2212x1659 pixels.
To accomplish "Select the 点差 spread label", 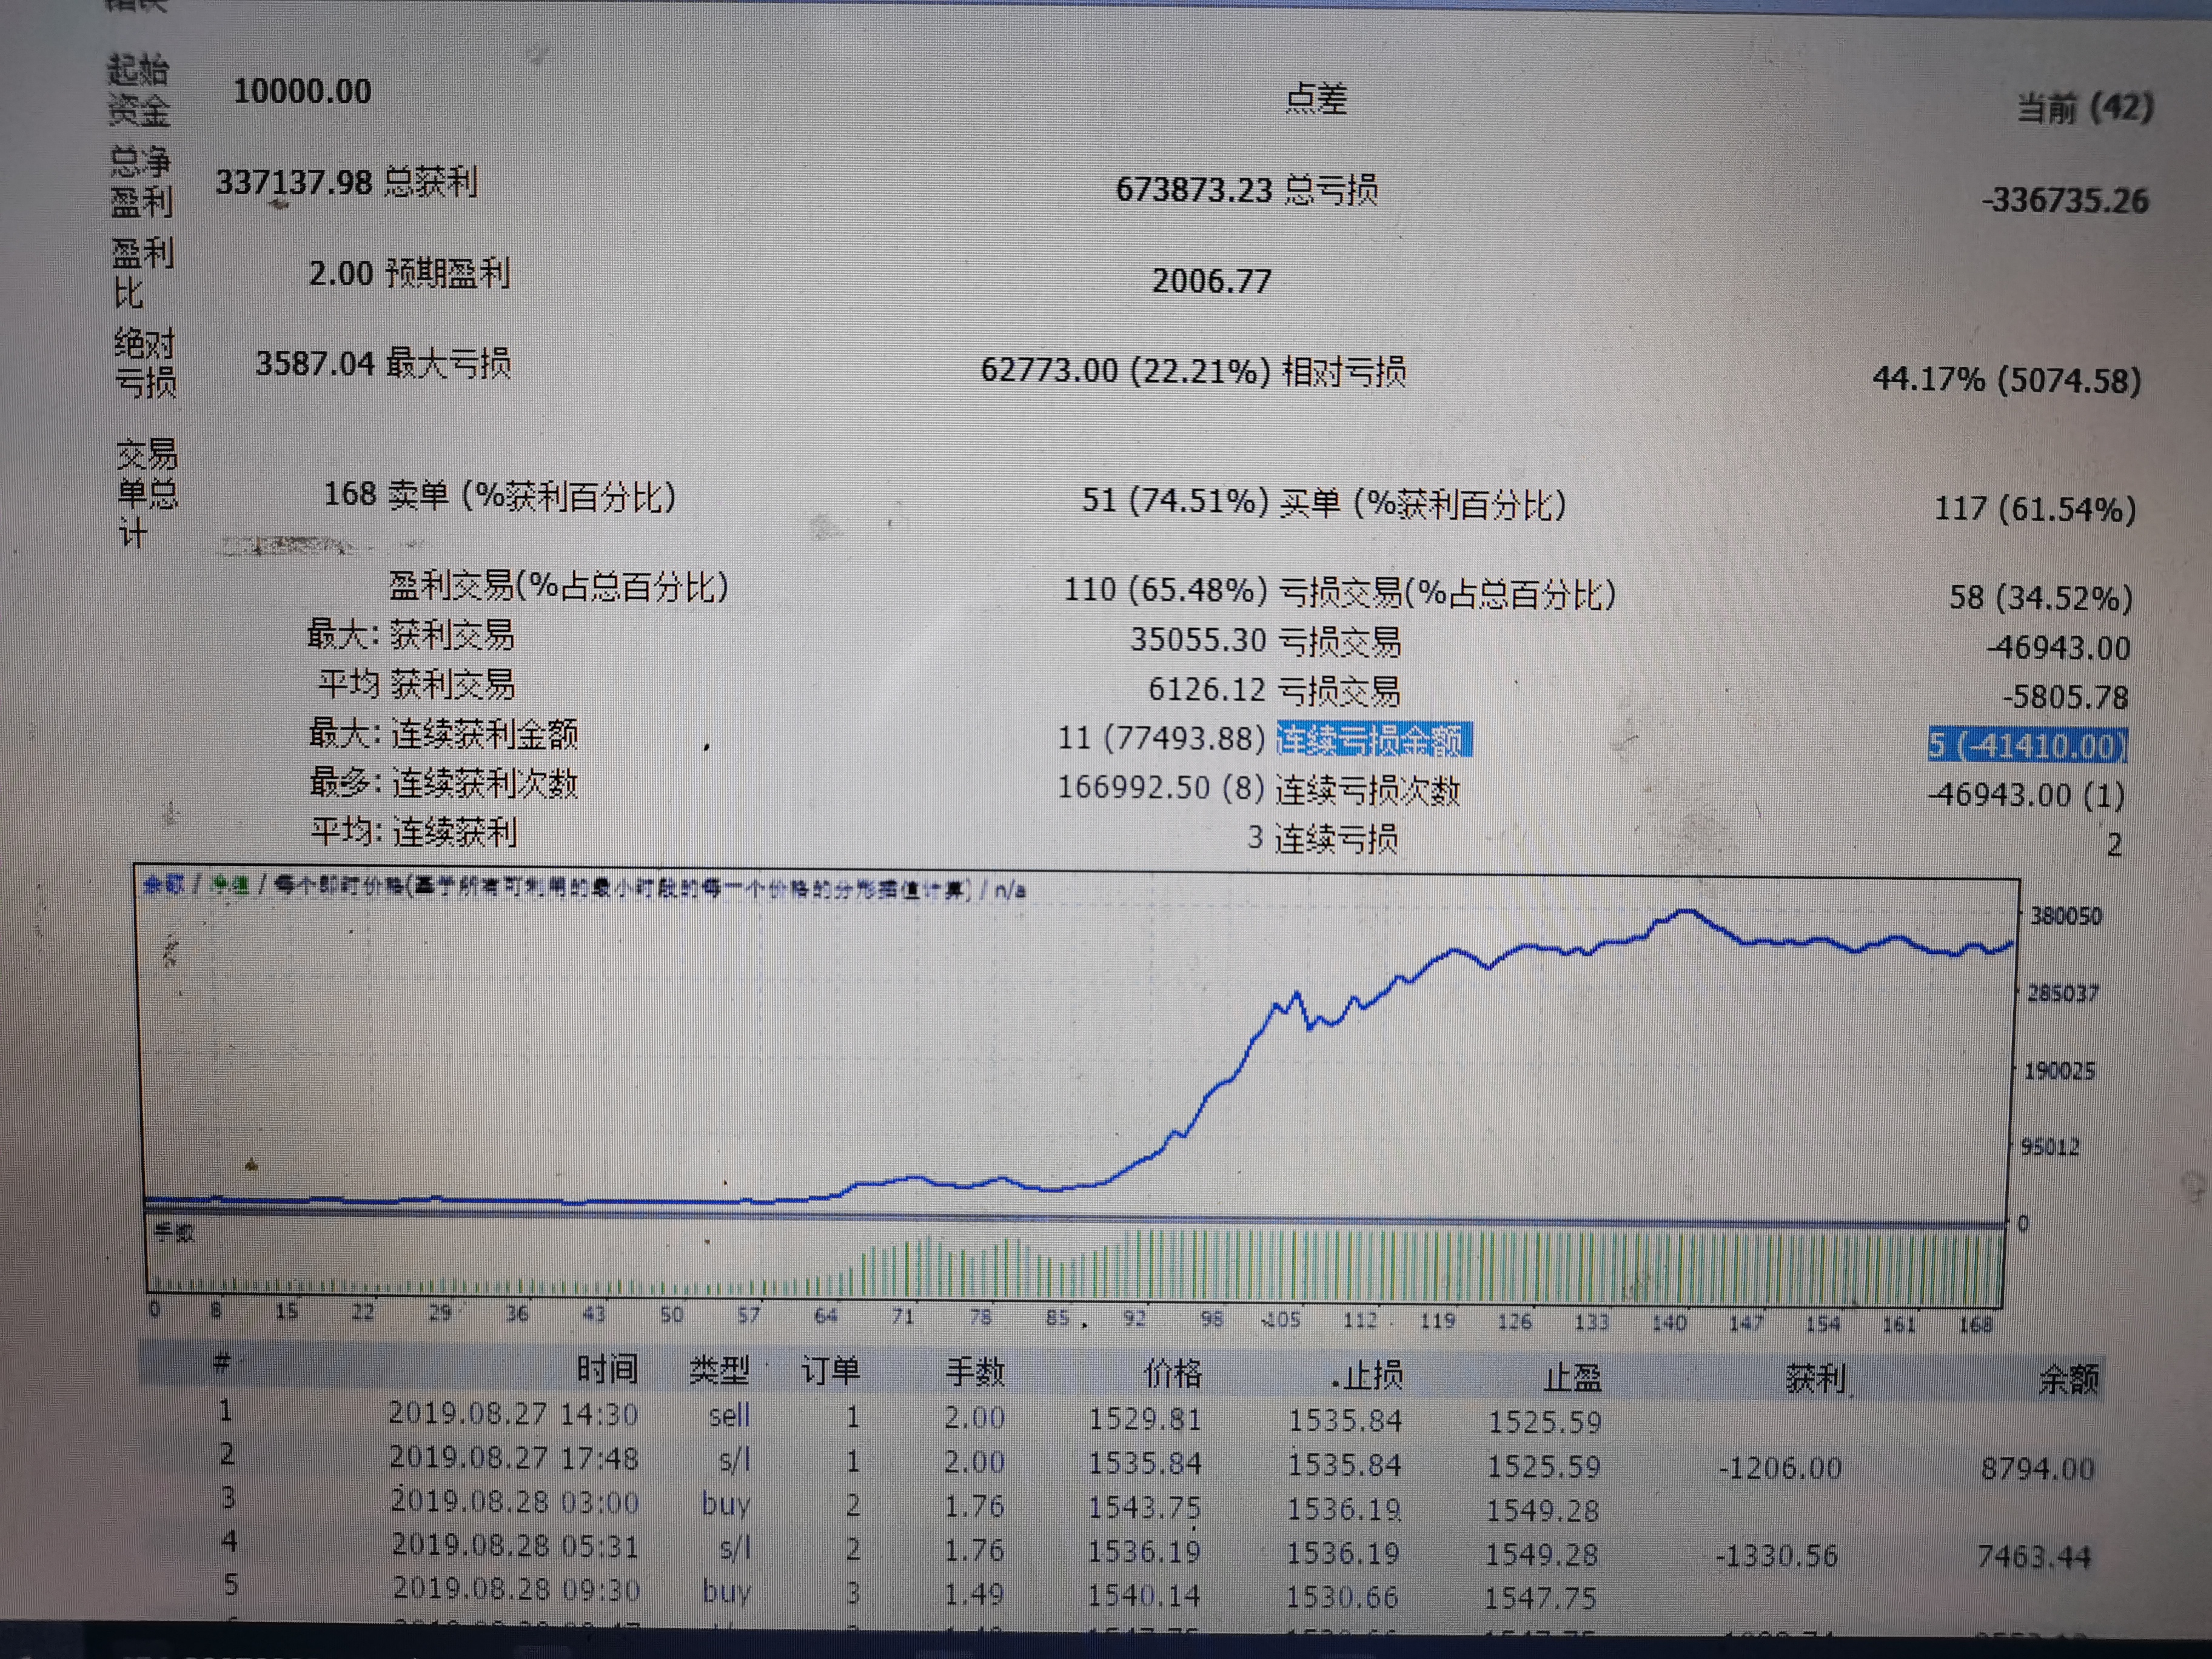I will point(1316,98).
